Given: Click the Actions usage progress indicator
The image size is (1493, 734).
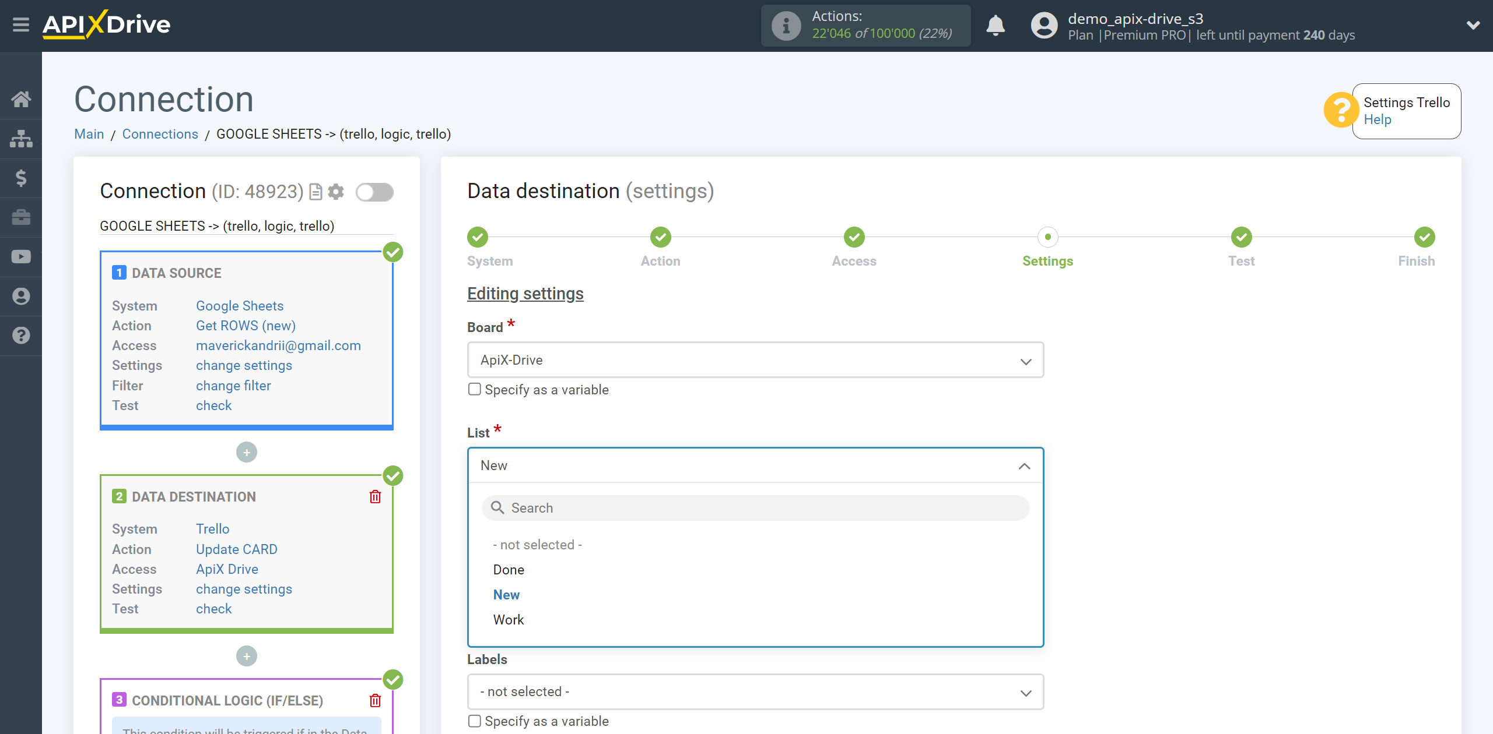Looking at the screenshot, I should click(x=868, y=24).
